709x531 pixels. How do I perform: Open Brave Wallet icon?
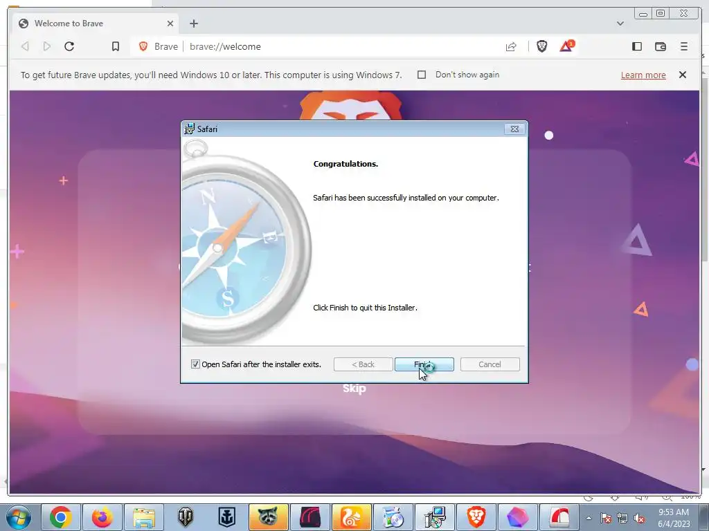[660, 46]
